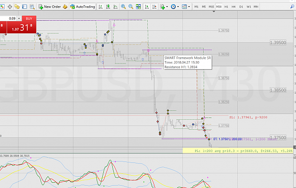Click the 01: 1.37501 order label
Image resolution: width=296 pixels, height=188 pixels.
pos(227,139)
